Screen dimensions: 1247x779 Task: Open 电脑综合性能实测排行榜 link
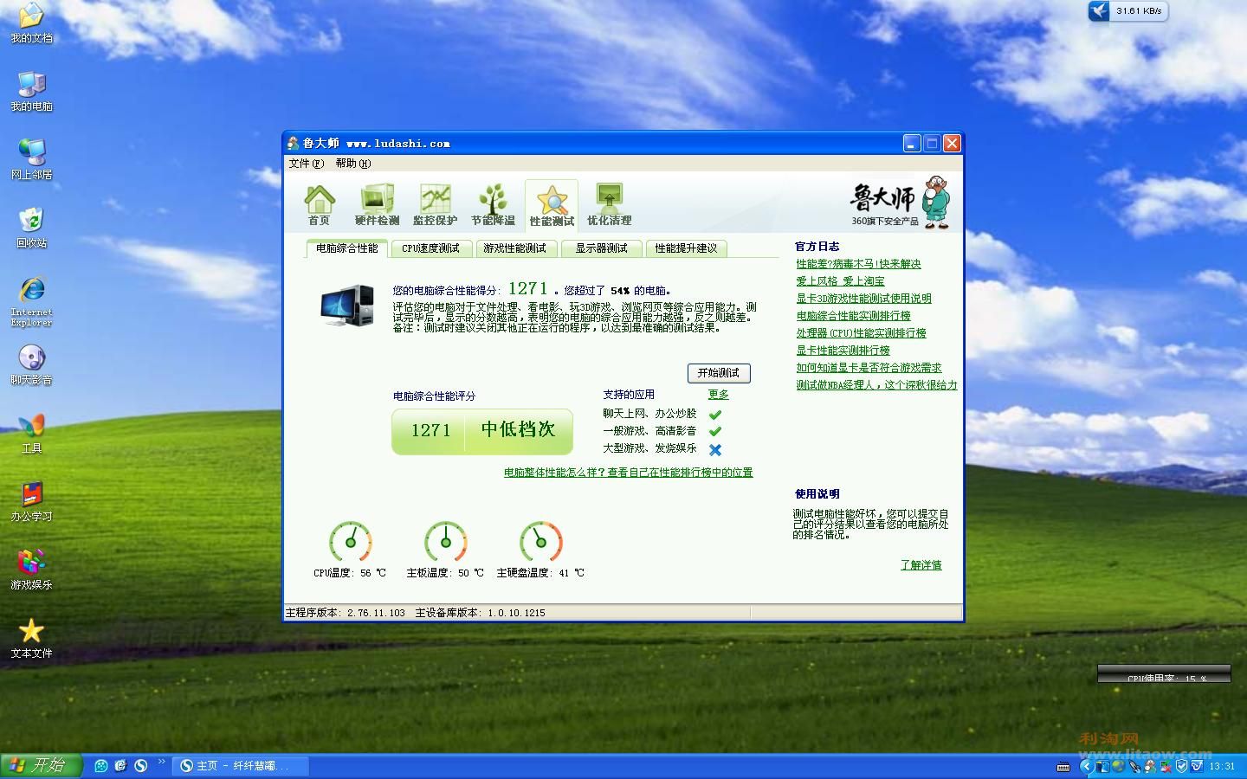[854, 316]
